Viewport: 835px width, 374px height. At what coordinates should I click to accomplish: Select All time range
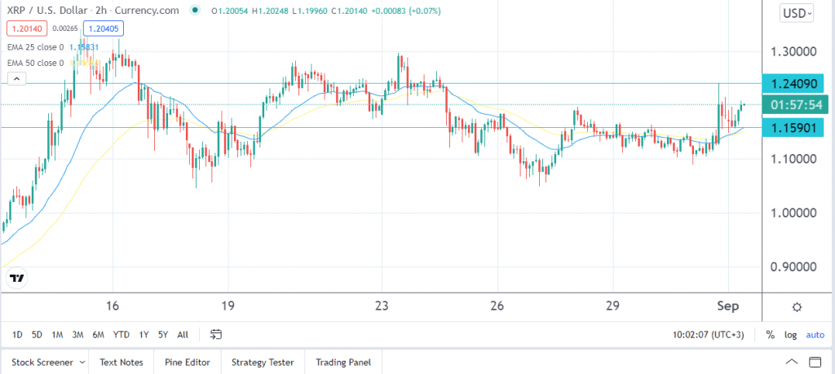tap(183, 335)
